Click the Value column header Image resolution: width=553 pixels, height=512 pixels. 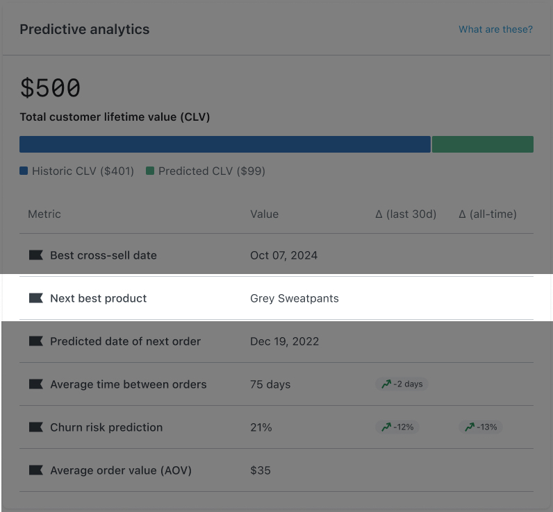click(x=264, y=214)
